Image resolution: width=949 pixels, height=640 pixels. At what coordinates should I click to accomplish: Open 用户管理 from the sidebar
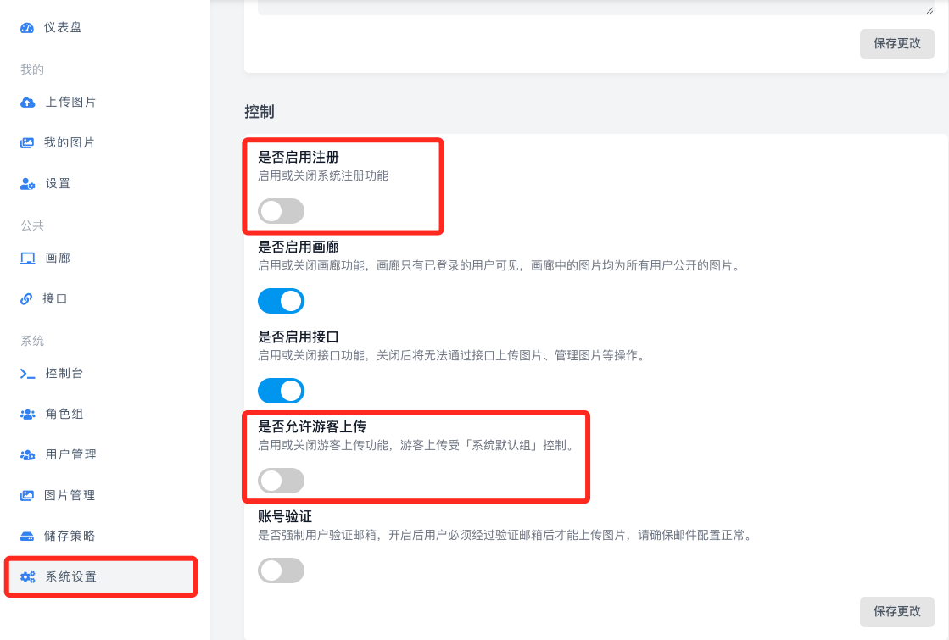pos(68,454)
